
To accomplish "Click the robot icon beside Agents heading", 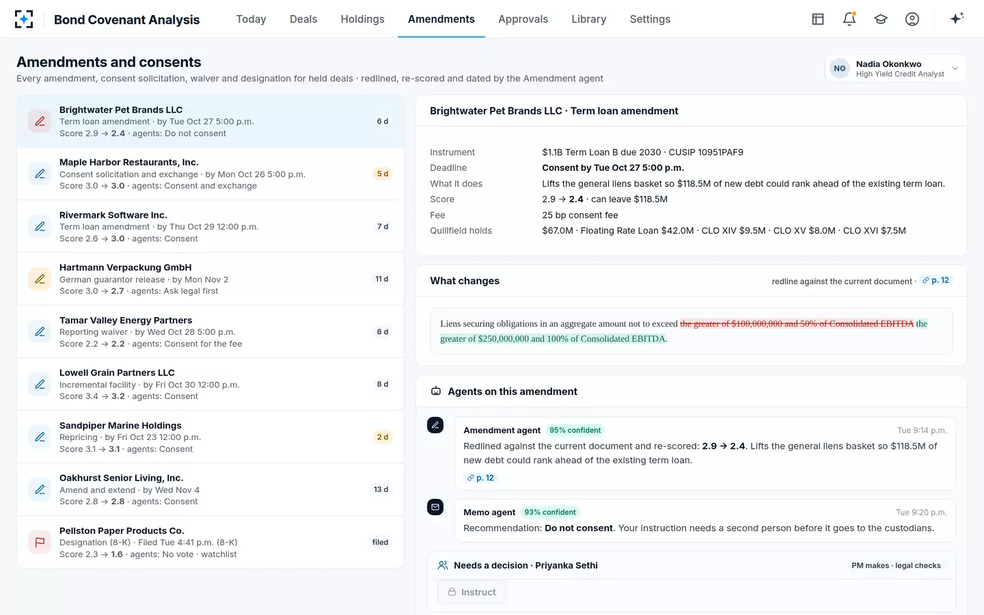I will (x=436, y=392).
